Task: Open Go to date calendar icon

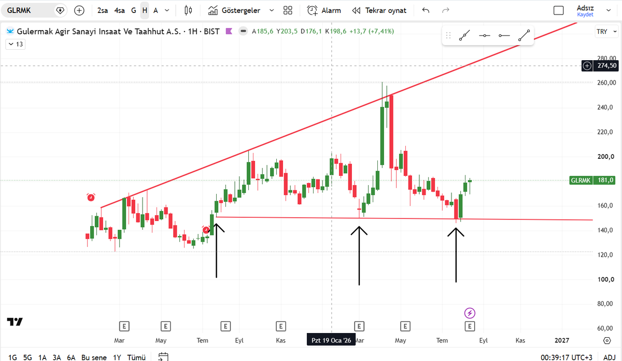Action: click(x=163, y=357)
